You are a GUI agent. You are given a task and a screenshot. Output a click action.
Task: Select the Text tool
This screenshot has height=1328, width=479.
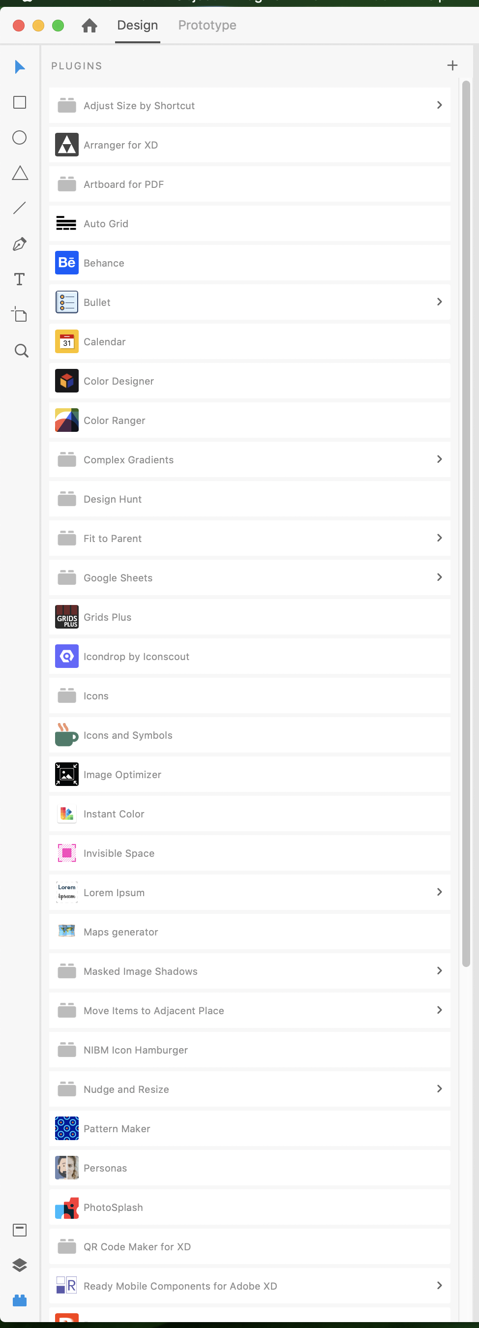(20, 279)
